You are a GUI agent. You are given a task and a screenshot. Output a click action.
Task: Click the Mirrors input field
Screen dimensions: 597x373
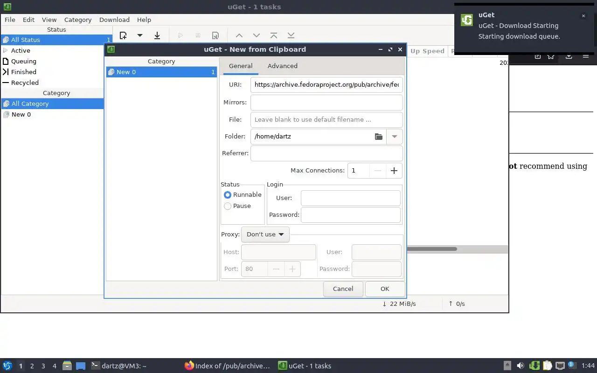[326, 102]
